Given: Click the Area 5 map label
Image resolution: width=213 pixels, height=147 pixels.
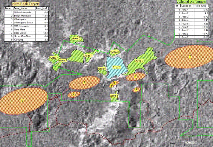Looking at the screenshot, I should pos(63,61).
